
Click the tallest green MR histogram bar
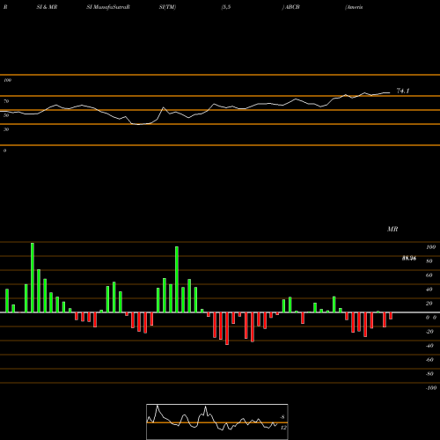coord(33,277)
